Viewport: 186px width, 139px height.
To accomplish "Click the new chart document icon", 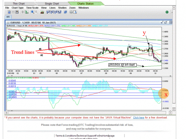I will [x=9, y=12].
